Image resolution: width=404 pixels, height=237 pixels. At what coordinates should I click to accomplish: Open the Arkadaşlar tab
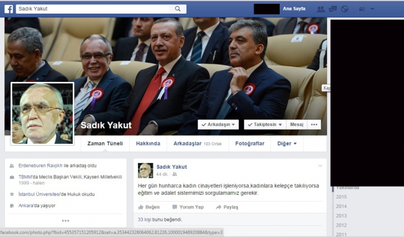(198, 143)
